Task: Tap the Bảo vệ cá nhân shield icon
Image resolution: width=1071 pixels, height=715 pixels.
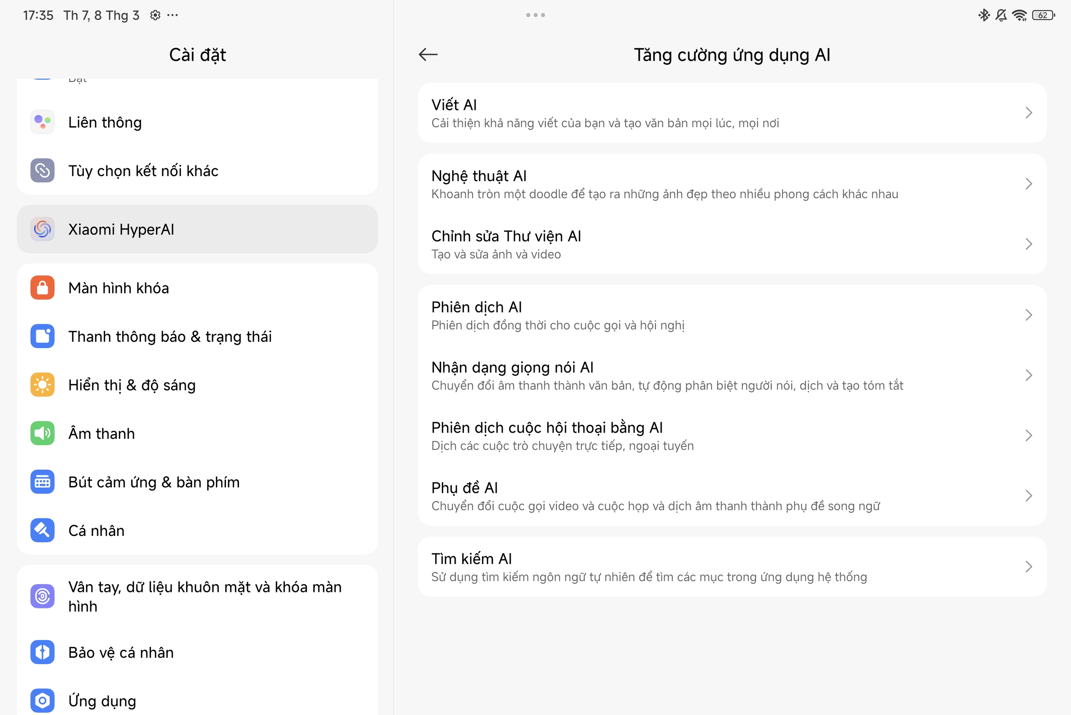Action: (42, 652)
